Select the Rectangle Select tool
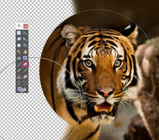 point(19,33)
